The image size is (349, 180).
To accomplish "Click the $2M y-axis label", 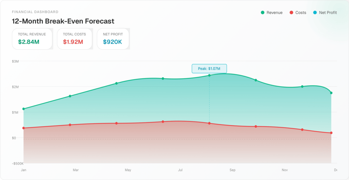I will point(15,87).
